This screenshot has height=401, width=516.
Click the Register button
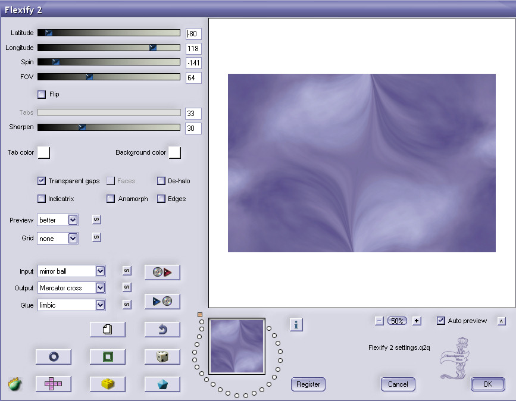click(x=308, y=384)
